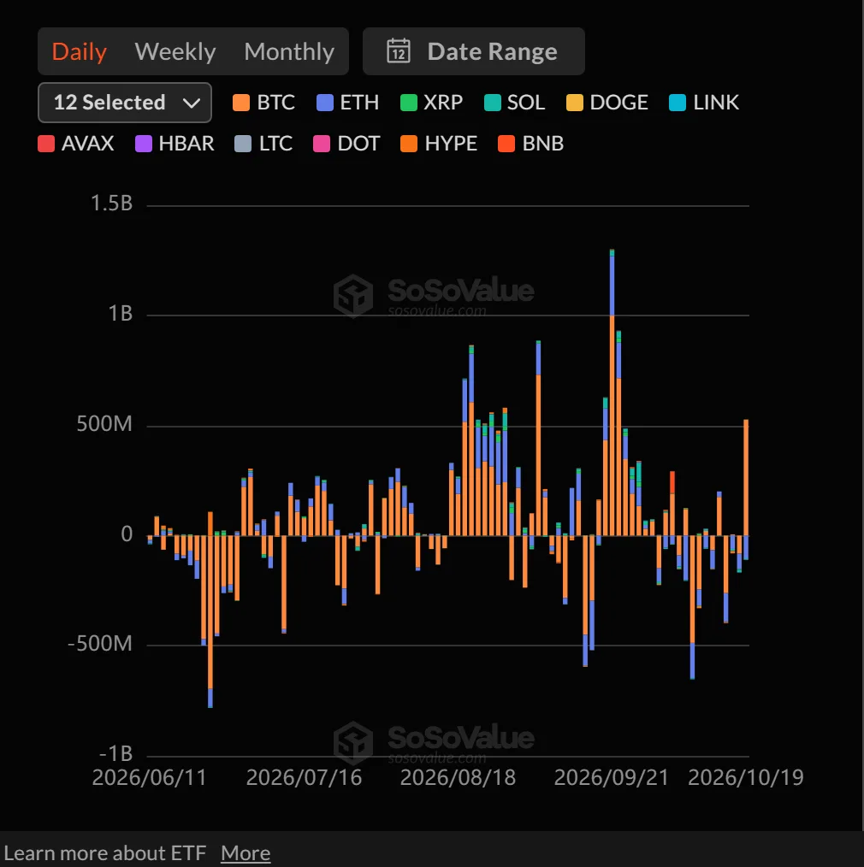
Task: Click the BNB red-orange color swatch
Action: tap(506, 144)
